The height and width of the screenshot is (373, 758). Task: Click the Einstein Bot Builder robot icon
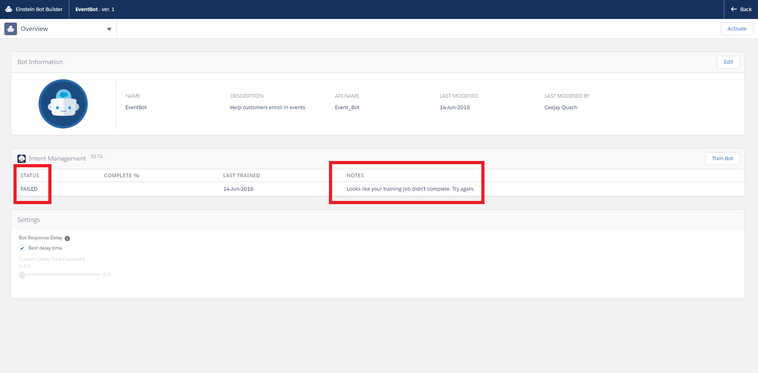[9, 9]
